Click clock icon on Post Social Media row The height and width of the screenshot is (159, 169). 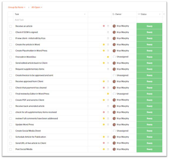[x=108, y=149]
